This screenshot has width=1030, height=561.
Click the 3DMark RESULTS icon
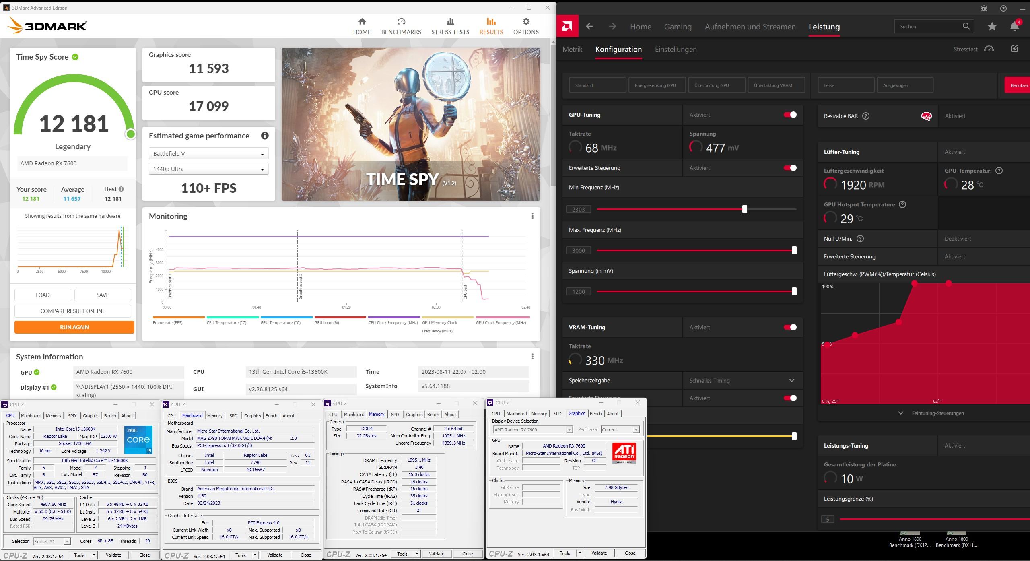[x=491, y=21]
